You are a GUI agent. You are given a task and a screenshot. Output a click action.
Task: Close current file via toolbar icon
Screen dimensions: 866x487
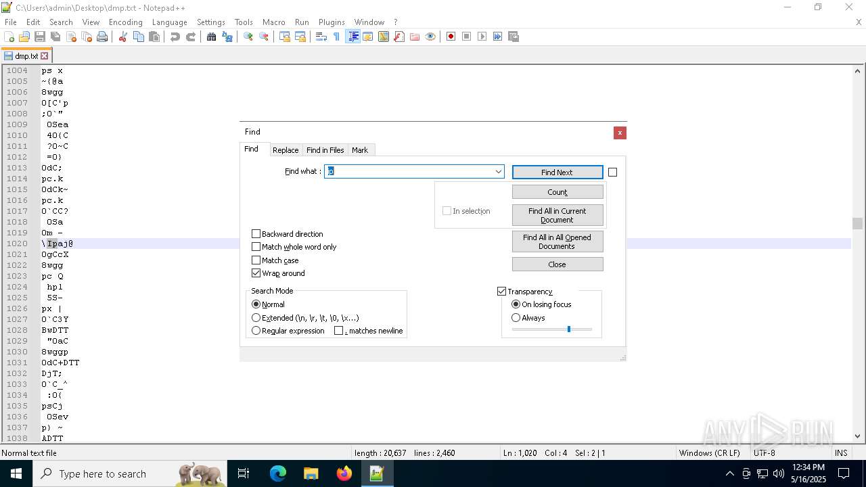click(x=71, y=37)
